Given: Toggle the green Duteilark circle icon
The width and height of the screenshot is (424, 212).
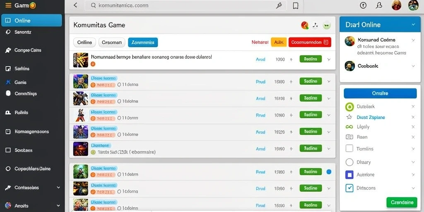Looking at the screenshot, I should tap(349, 107).
